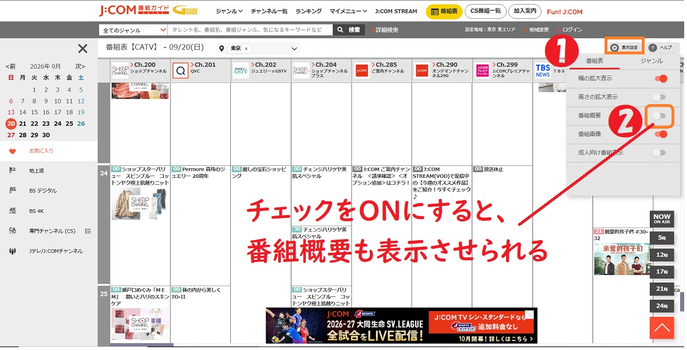Select date 27 in the calendar

tap(11, 135)
